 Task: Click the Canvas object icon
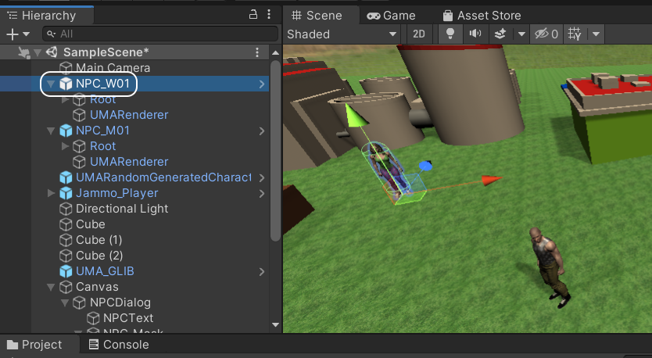[66, 287]
